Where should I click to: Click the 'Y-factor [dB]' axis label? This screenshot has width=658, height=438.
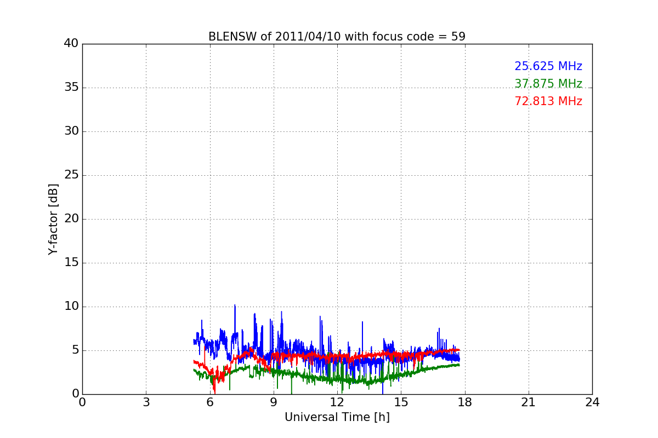(x=53, y=219)
